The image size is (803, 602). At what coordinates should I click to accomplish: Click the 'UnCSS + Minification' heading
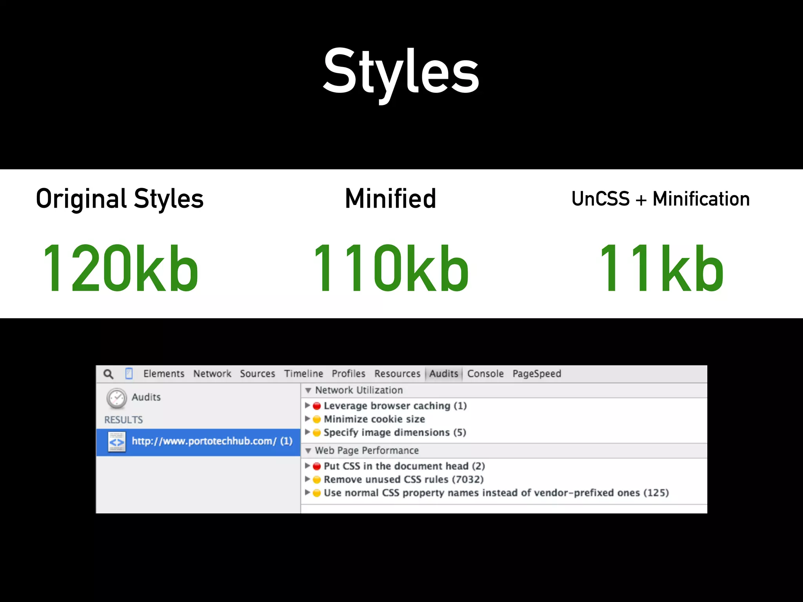tap(661, 199)
